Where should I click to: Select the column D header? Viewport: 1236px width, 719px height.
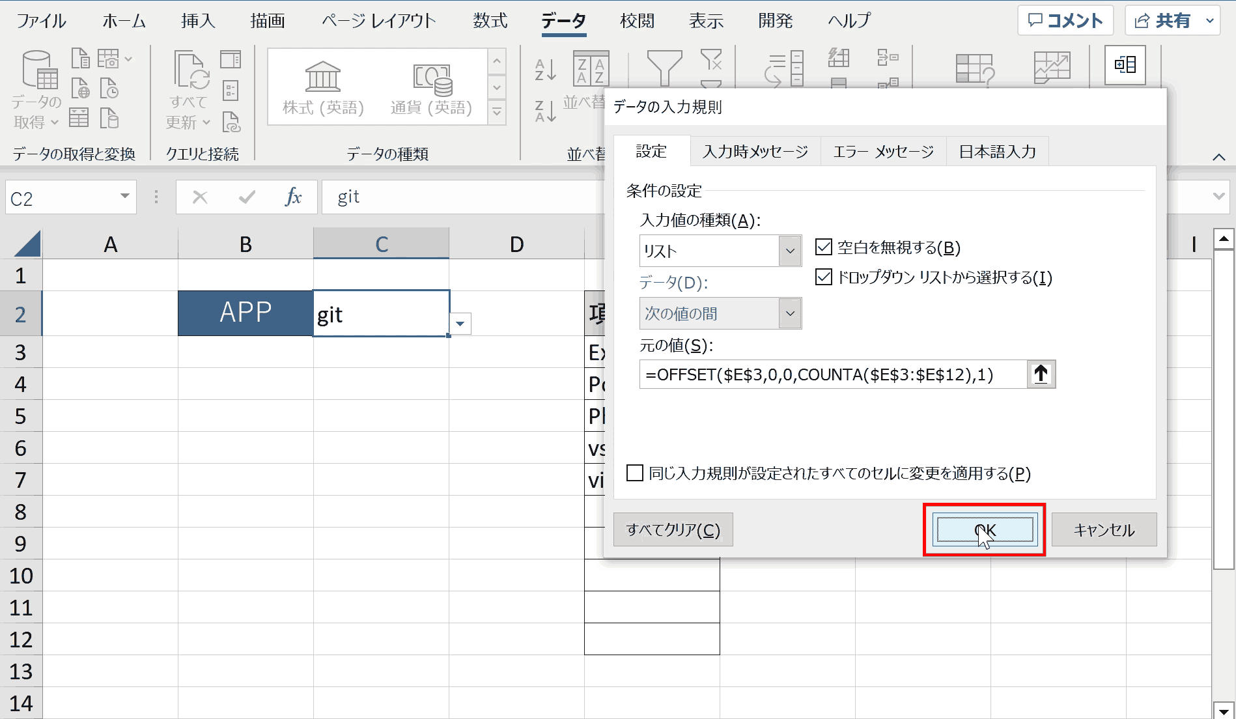[x=516, y=244]
